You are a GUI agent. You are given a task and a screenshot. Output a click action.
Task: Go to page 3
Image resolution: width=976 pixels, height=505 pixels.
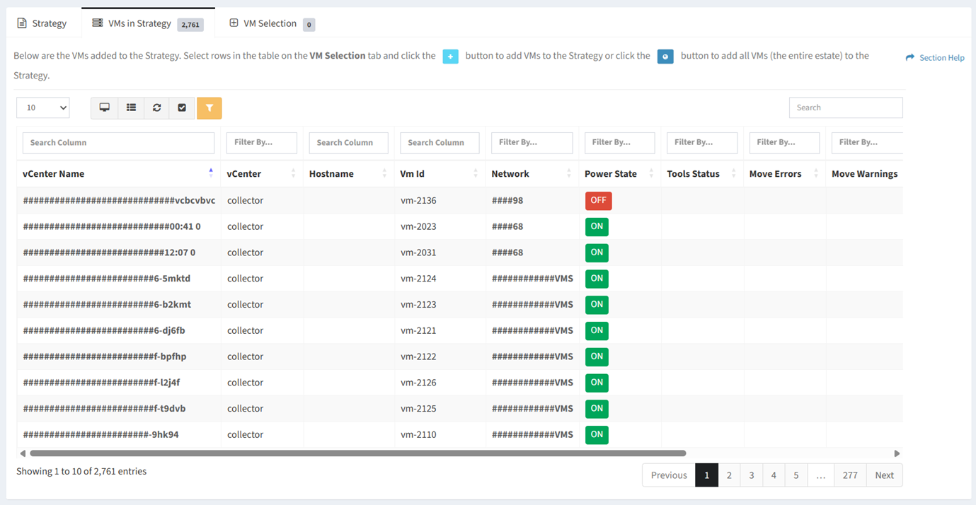(x=752, y=475)
